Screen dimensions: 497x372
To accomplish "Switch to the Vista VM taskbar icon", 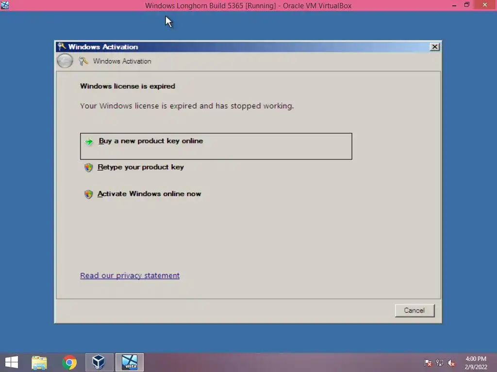I will [130, 362].
